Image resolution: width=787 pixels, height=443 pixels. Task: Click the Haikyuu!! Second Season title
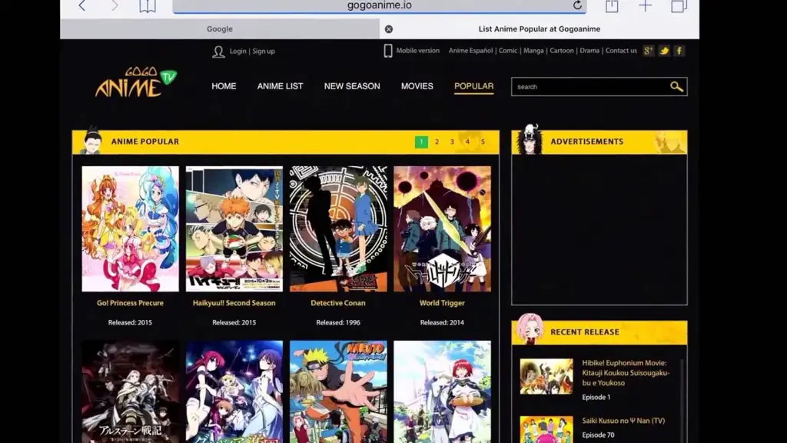pos(234,303)
